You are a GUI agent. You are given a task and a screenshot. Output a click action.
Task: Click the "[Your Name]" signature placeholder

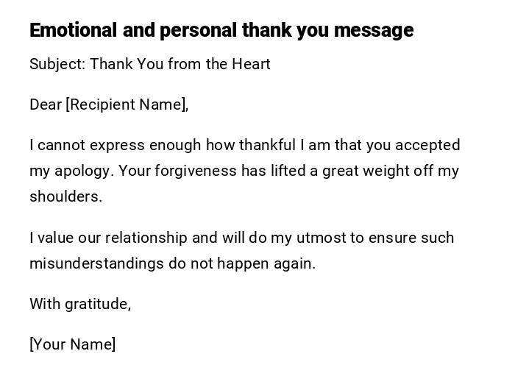pyautogui.click(x=72, y=345)
